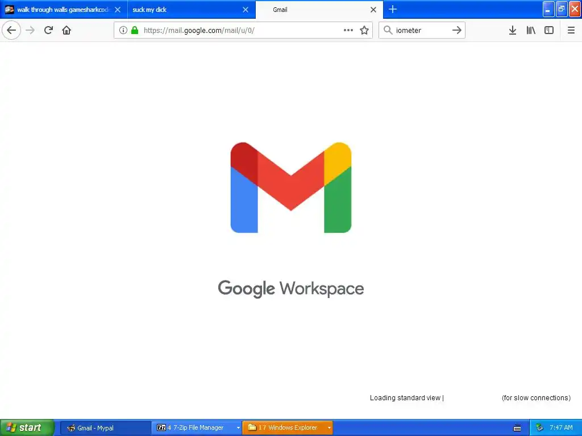Close the second browser tab
The width and height of the screenshot is (582, 436).
(246, 10)
